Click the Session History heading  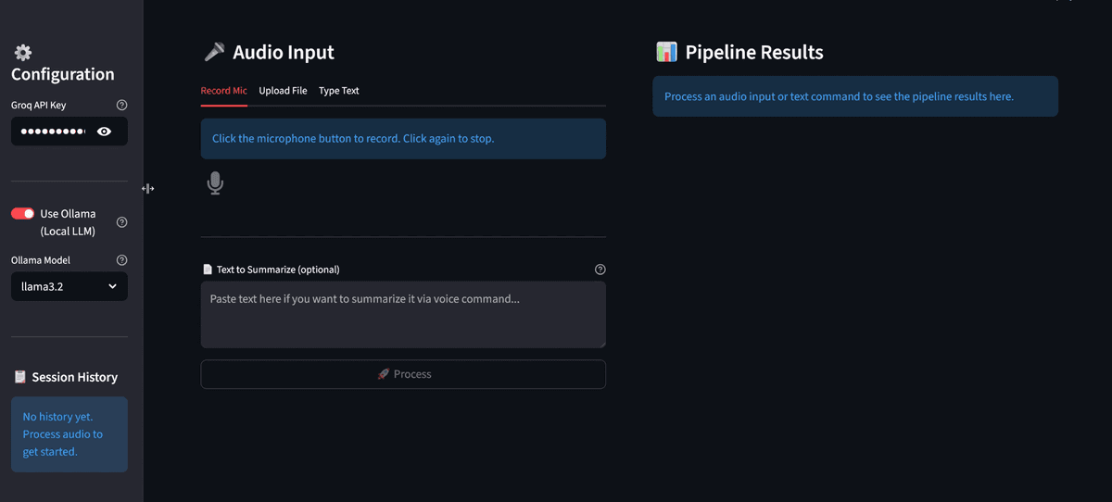pos(75,377)
